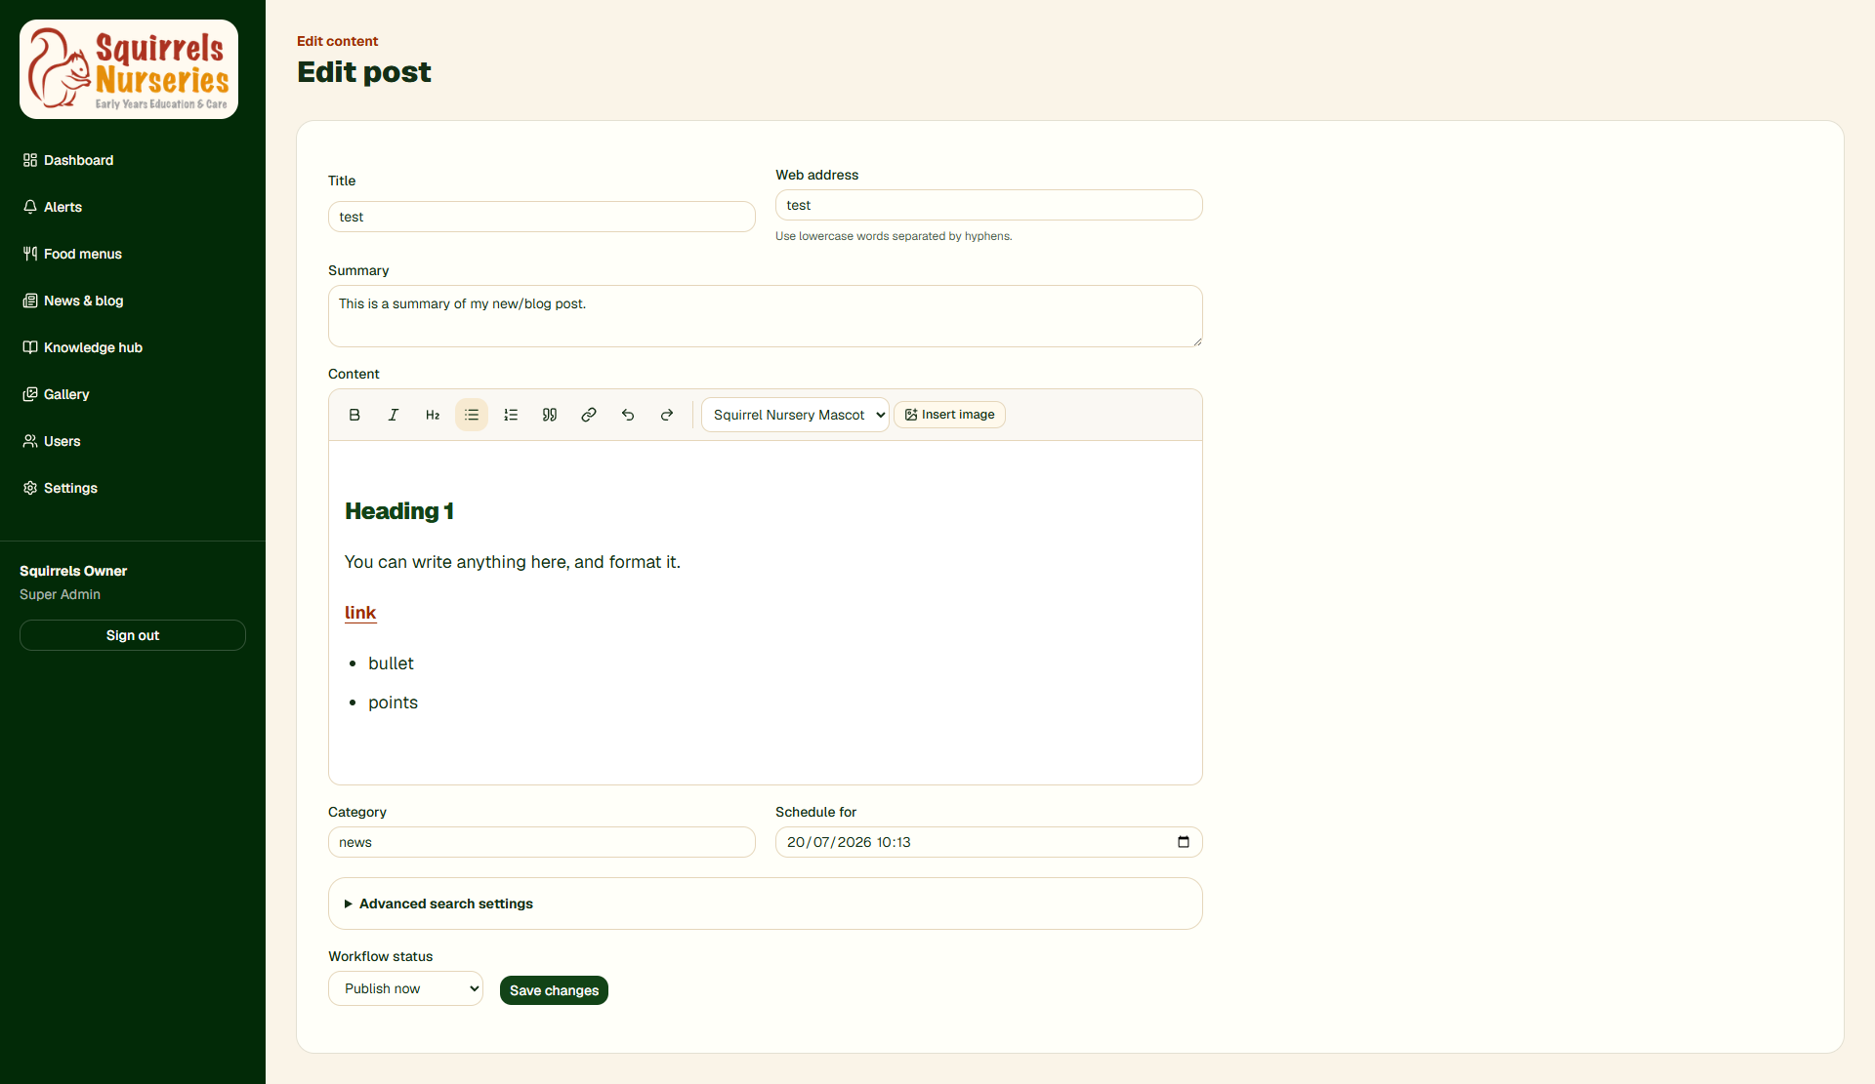Viewport: 1875px width, 1084px height.
Task: Click the Food menus cutlery icon
Action: 30,254
